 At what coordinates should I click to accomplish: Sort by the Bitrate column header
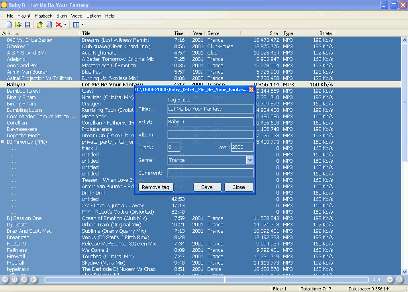[318, 33]
